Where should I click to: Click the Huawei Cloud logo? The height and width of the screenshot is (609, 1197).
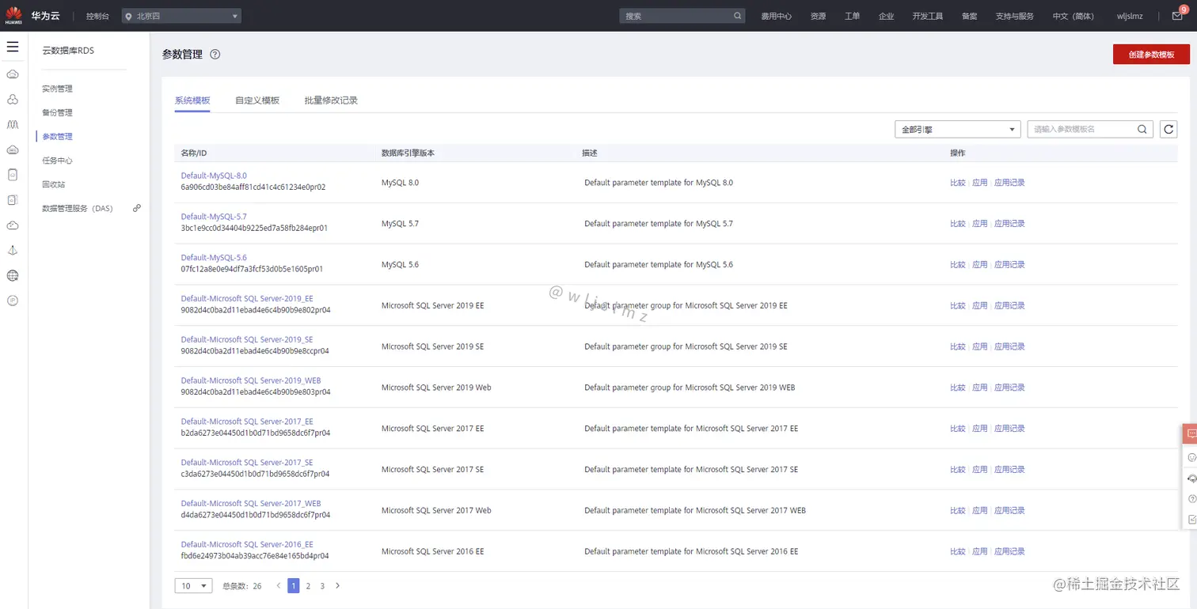click(x=13, y=15)
